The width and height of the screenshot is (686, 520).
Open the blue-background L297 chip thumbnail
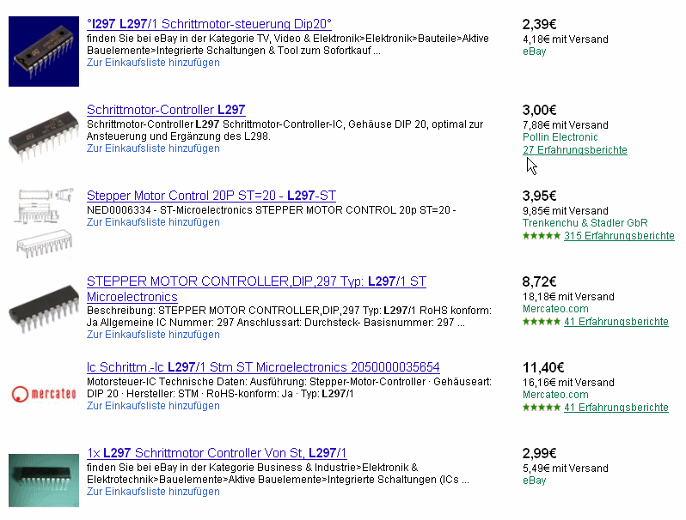[x=44, y=51]
